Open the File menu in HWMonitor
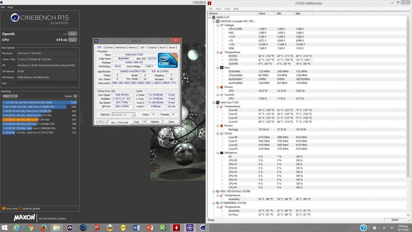The image size is (412, 232). tap(211, 9)
